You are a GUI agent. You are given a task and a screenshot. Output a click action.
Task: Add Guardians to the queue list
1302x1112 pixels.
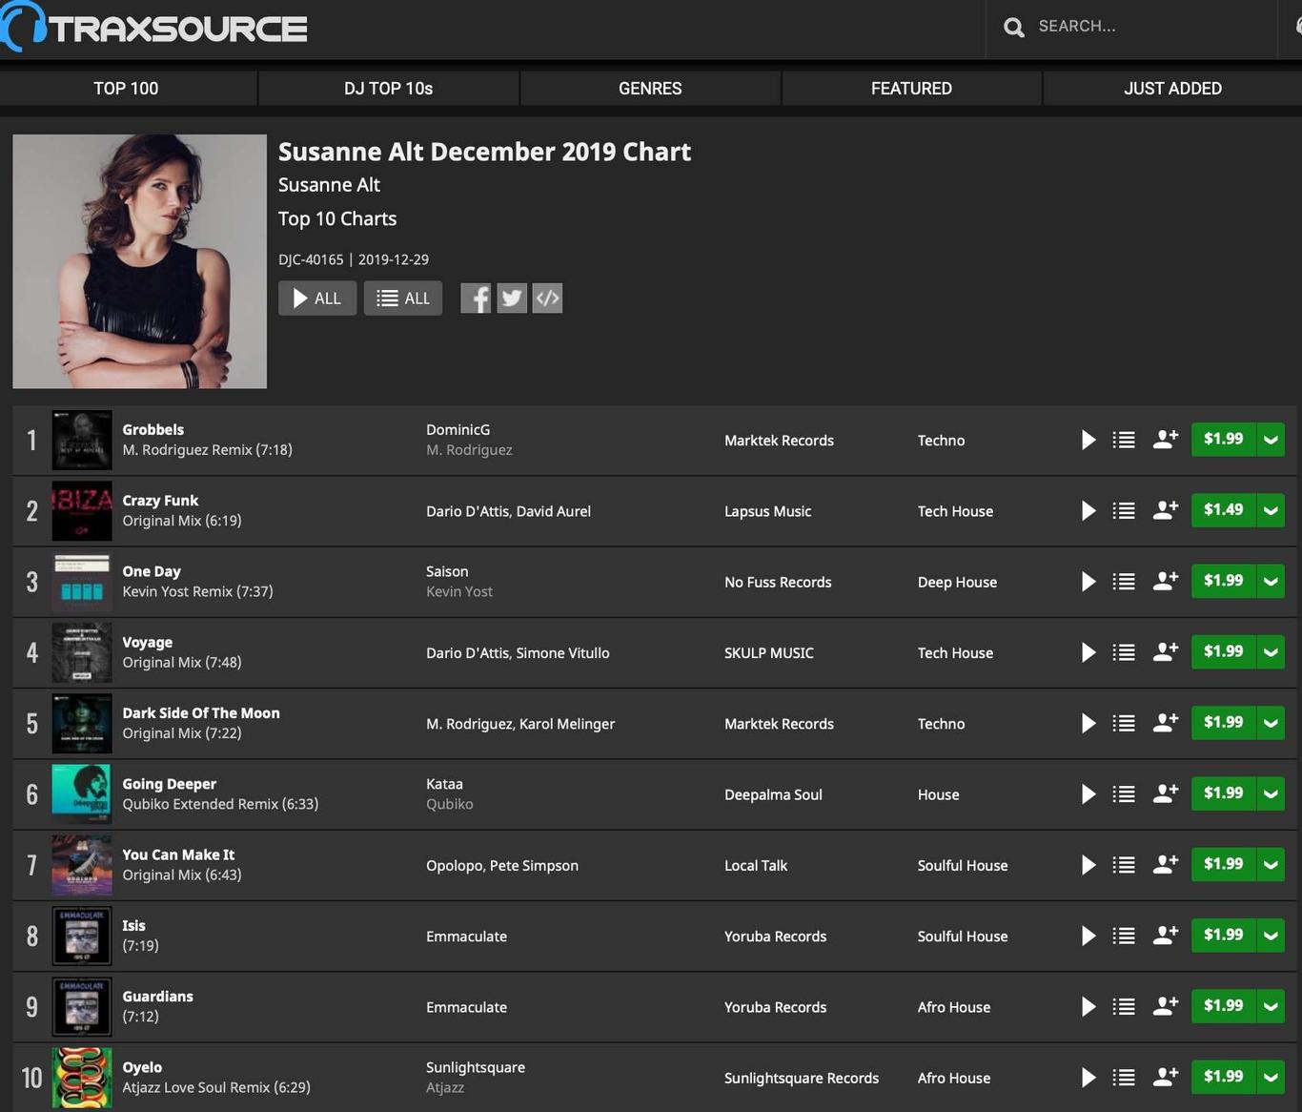tap(1124, 1006)
